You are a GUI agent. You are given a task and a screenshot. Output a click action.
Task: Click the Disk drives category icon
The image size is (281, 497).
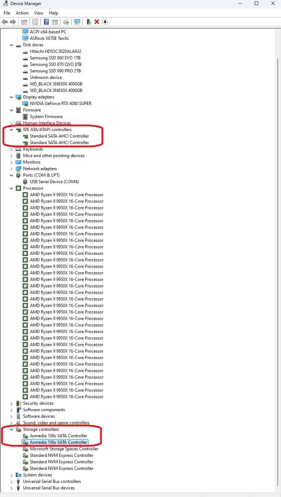(x=18, y=45)
